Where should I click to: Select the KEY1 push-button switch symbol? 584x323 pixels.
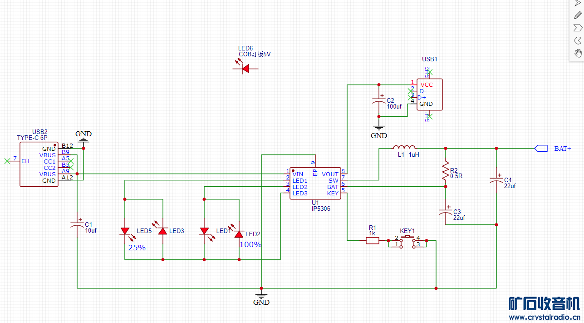pyautogui.click(x=407, y=242)
